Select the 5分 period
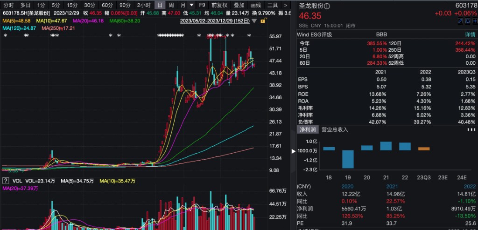478x230 pixels. click(x=56, y=5)
